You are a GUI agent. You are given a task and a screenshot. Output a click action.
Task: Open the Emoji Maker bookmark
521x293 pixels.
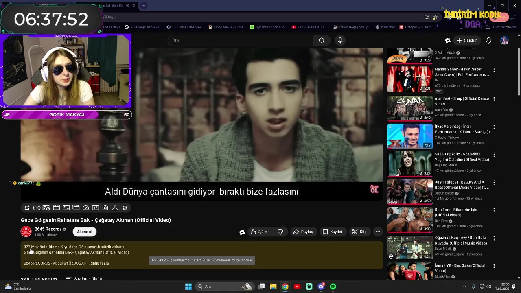pos(226,27)
